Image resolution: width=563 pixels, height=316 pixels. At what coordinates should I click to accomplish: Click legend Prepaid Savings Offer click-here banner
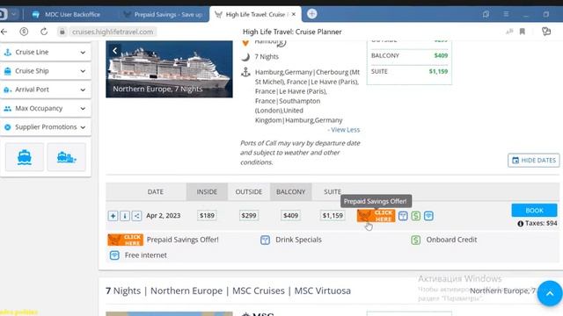pyautogui.click(x=125, y=240)
